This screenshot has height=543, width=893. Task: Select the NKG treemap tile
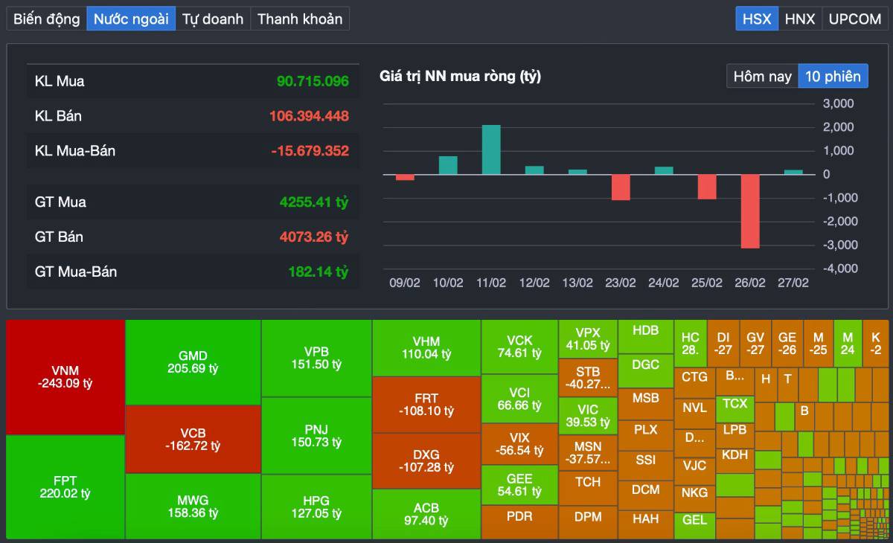694,498
